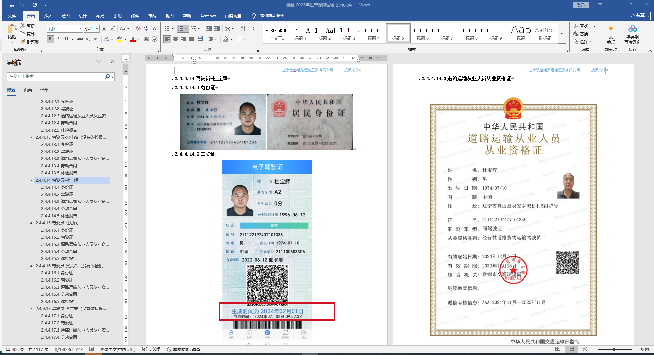Center align the paragraph text
This screenshot has width=654, height=355.
(x=175, y=39)
